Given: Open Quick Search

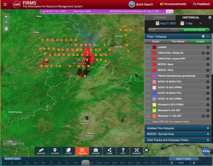Looking at the screenshot, I should (141, 4).
